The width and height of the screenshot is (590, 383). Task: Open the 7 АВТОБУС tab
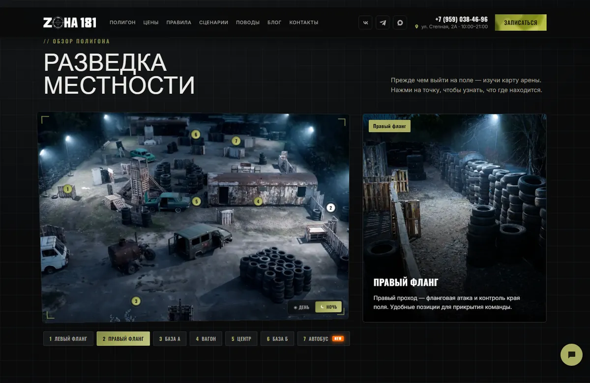[x=324, y=339]
